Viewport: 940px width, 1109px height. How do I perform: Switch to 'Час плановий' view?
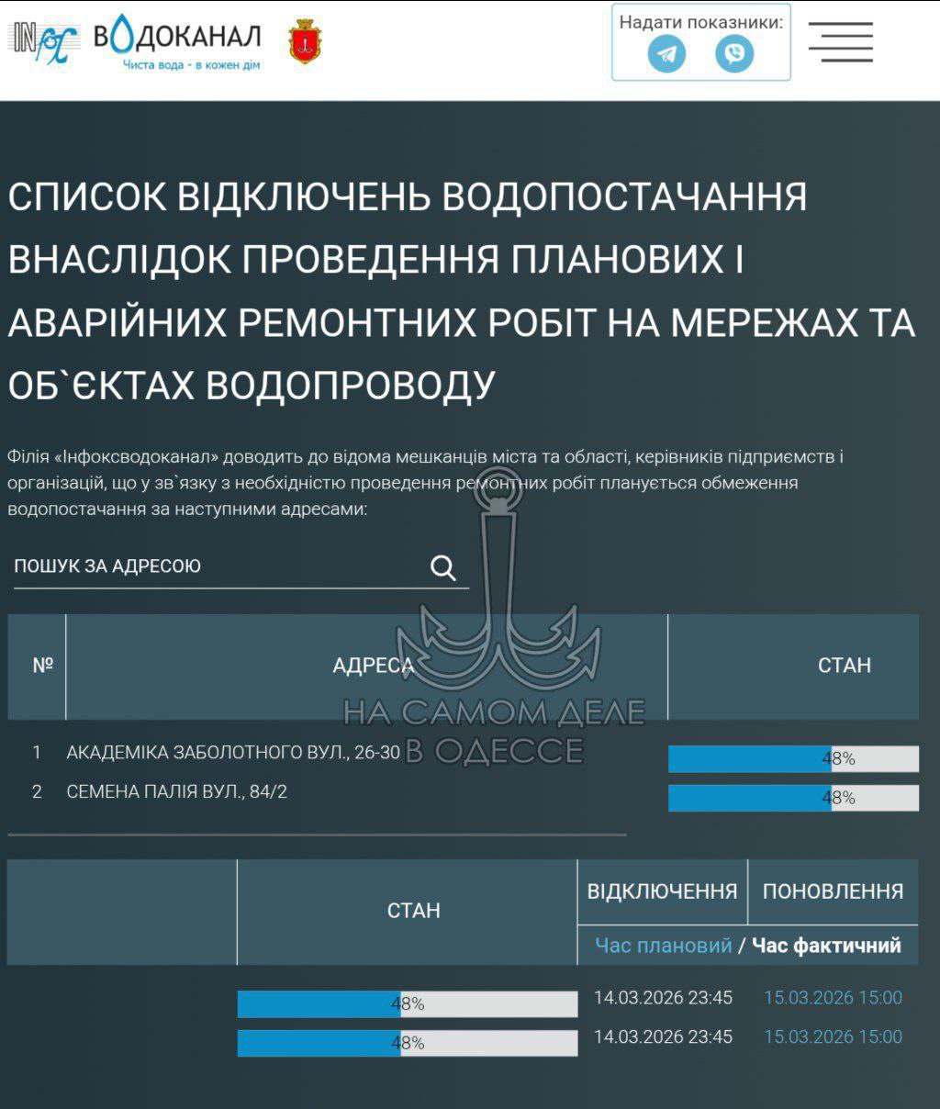[x=663, y=946]
